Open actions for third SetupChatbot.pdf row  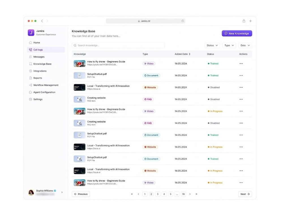tap(241, 159)
